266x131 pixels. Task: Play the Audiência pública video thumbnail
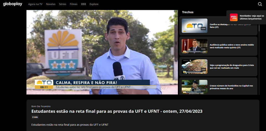point(195,46)
